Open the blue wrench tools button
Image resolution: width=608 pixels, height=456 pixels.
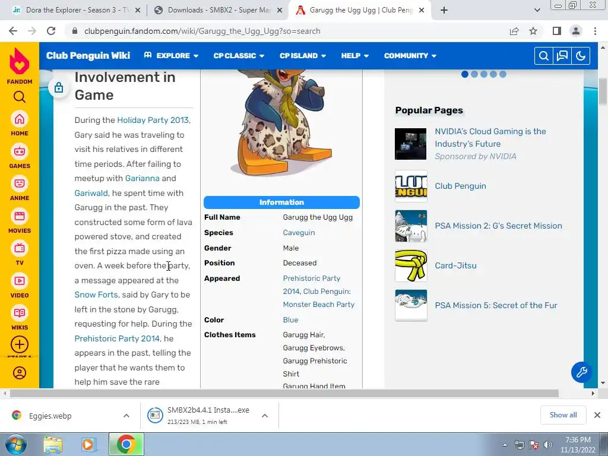(x=581, y=372)
